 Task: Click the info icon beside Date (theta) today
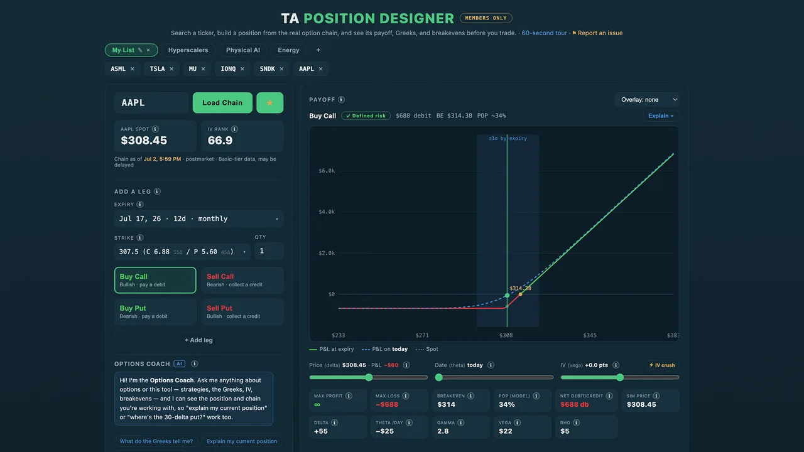click(491, 365)
